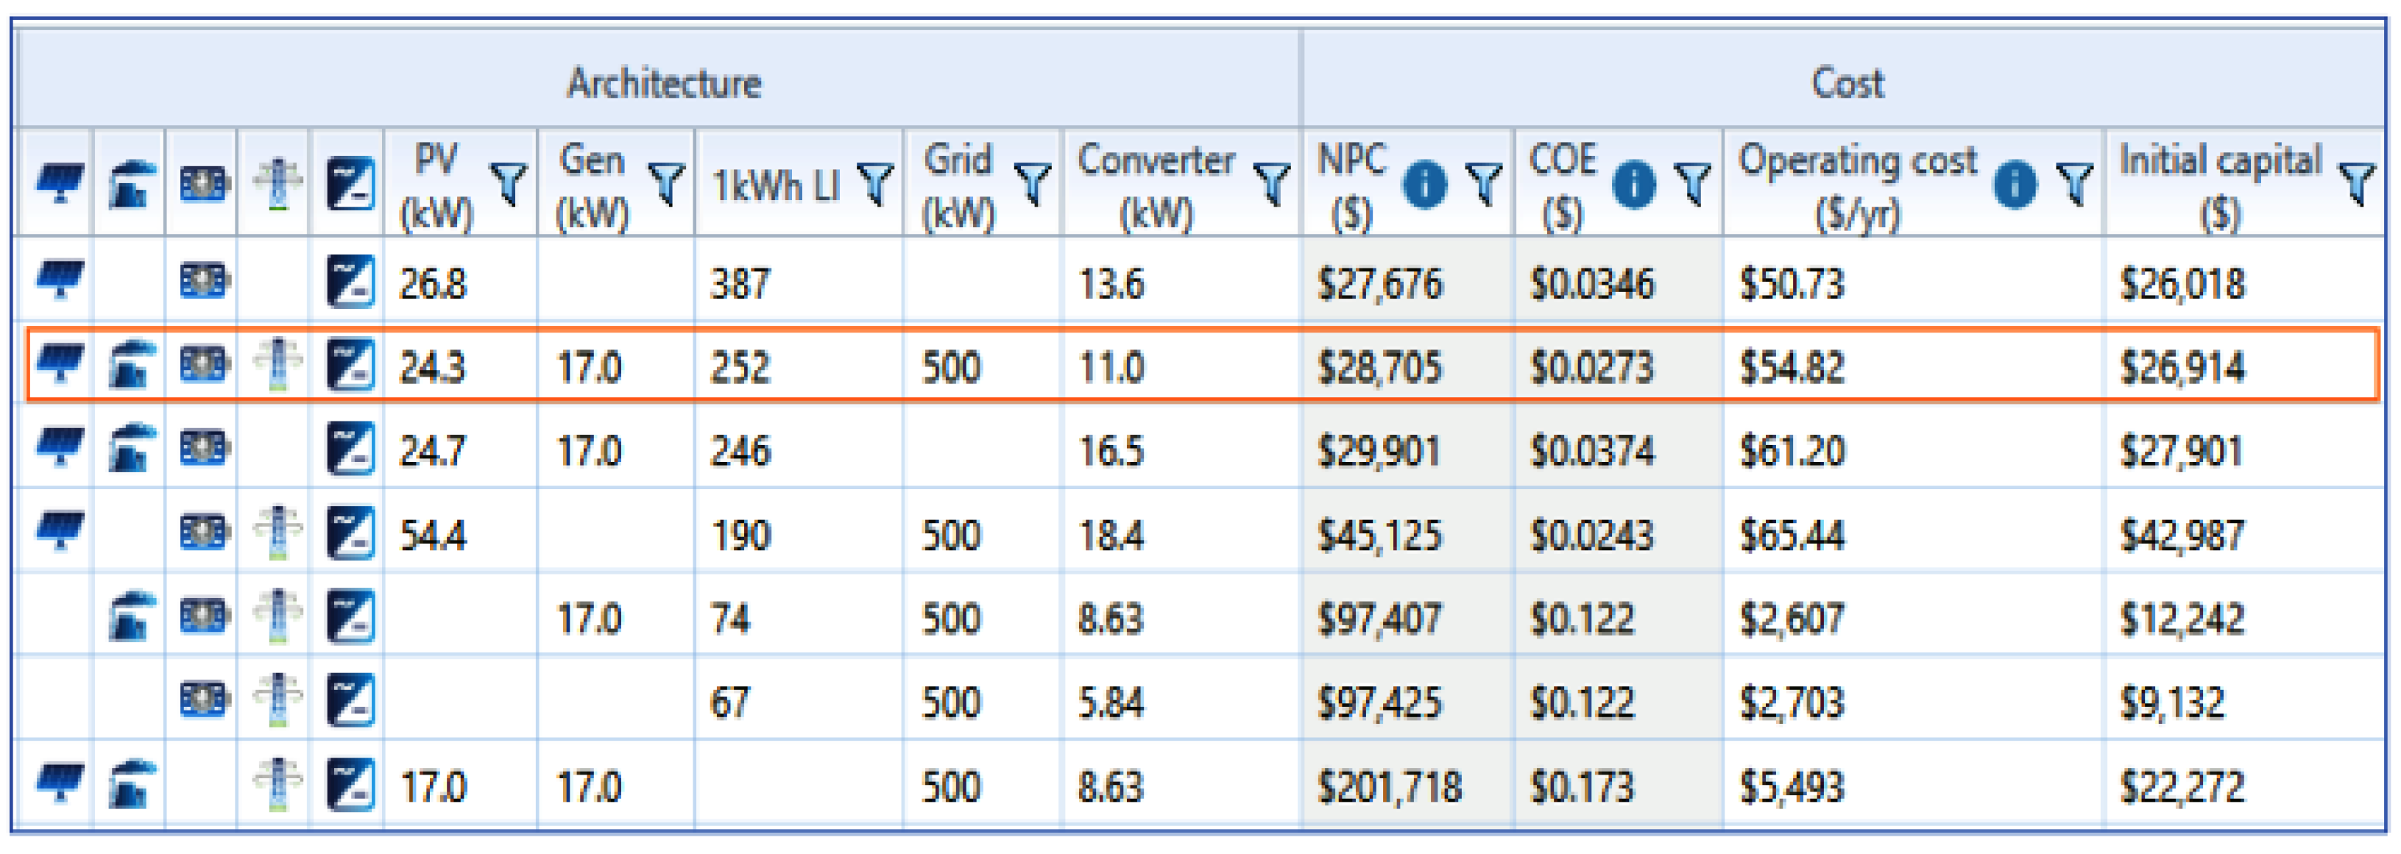The width and height of the screenshot is (2401, 854).
Task: Open the Grid (kW) column filter
Action: [1033, 182]
